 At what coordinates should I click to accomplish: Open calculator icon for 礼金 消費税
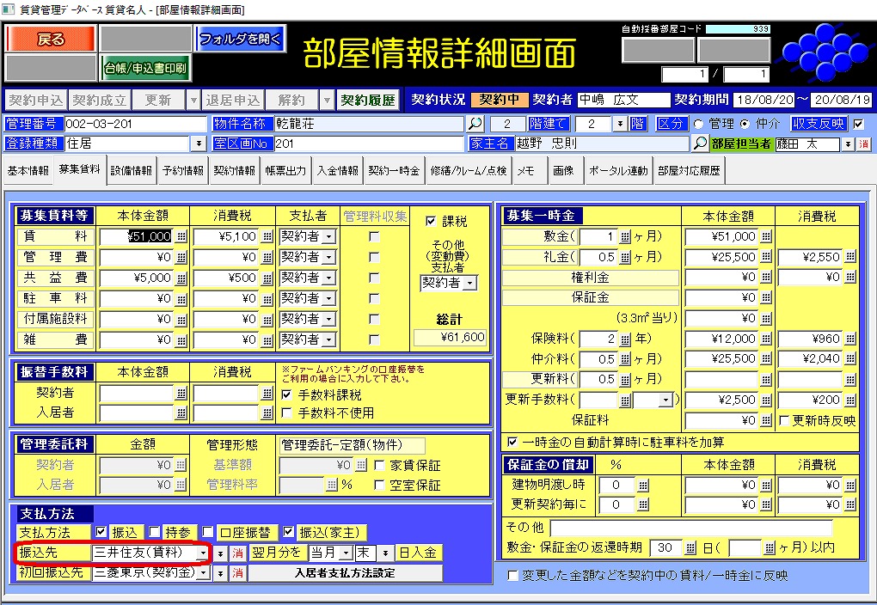point(850,257)
